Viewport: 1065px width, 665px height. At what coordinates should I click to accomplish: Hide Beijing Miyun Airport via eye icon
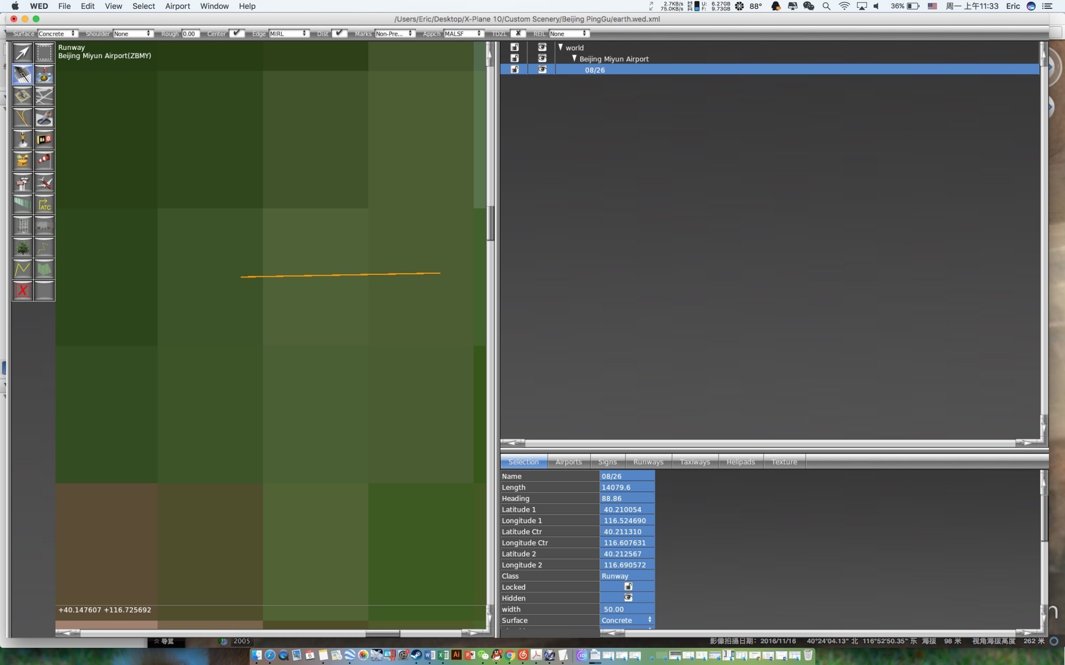[542, 58]
